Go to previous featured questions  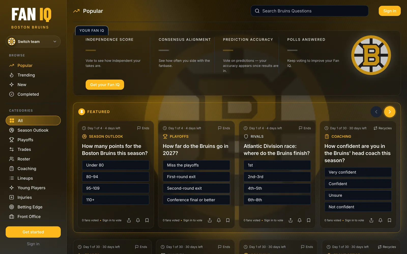pyautogui.click(x=376, y=112)
